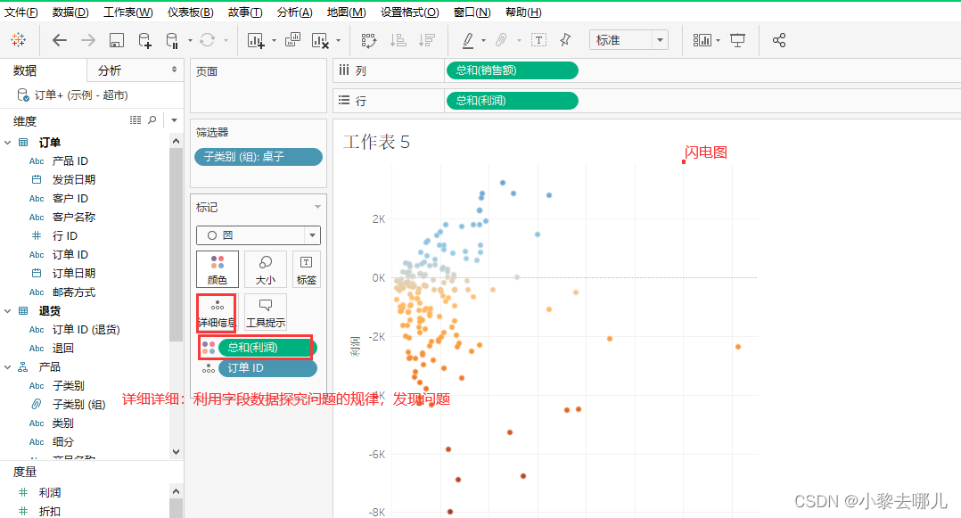Click the 标签 (Label) mark icon
The height and width of the screenshot is (518, 961).
(305, 269)
